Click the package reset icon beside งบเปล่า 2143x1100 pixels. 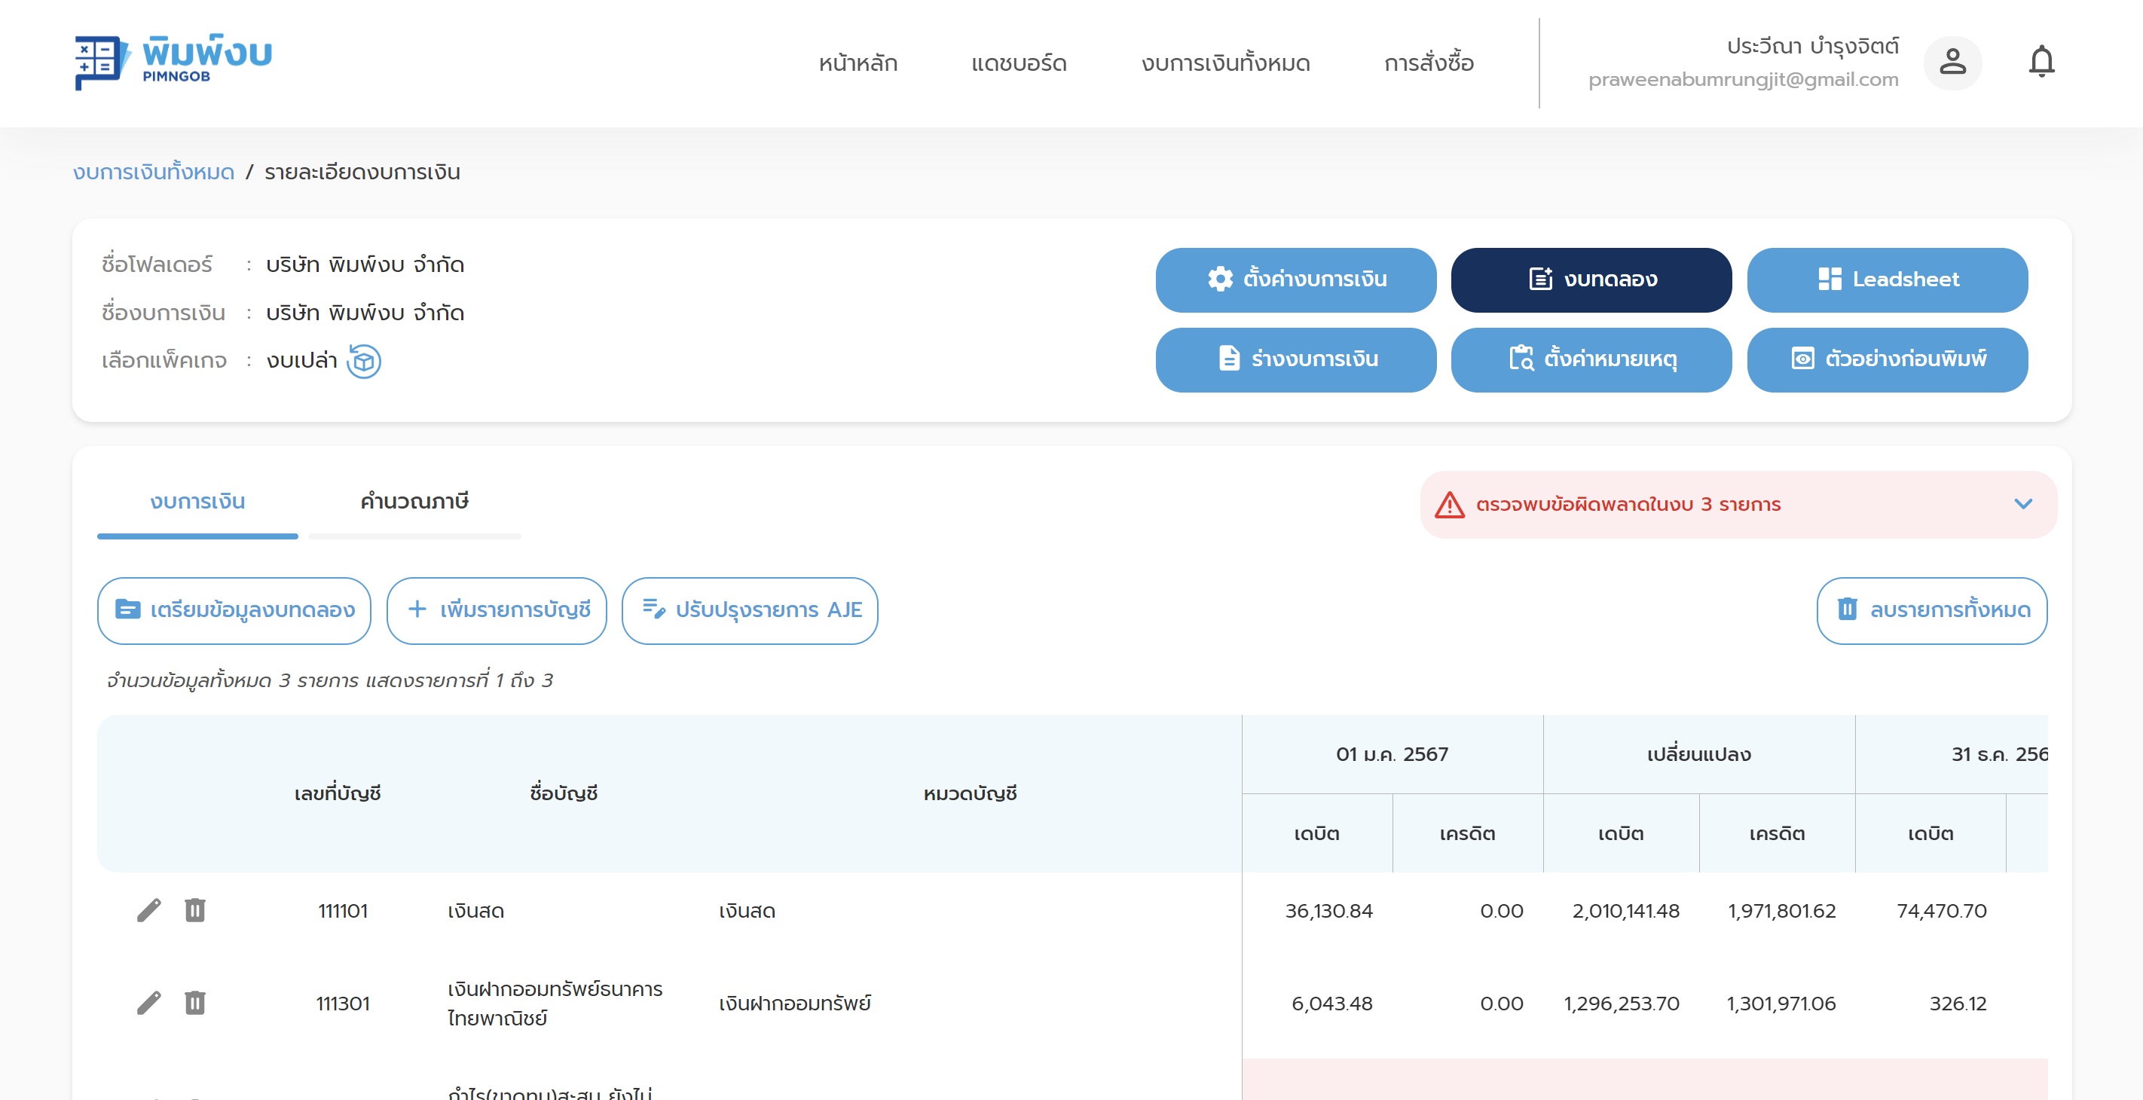(x=363, y=361)
